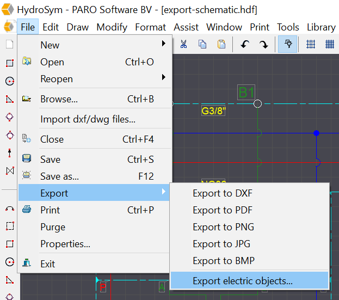Select the vertical line connection tool
This screenshot has height=300, width=339.
point(9,153)
